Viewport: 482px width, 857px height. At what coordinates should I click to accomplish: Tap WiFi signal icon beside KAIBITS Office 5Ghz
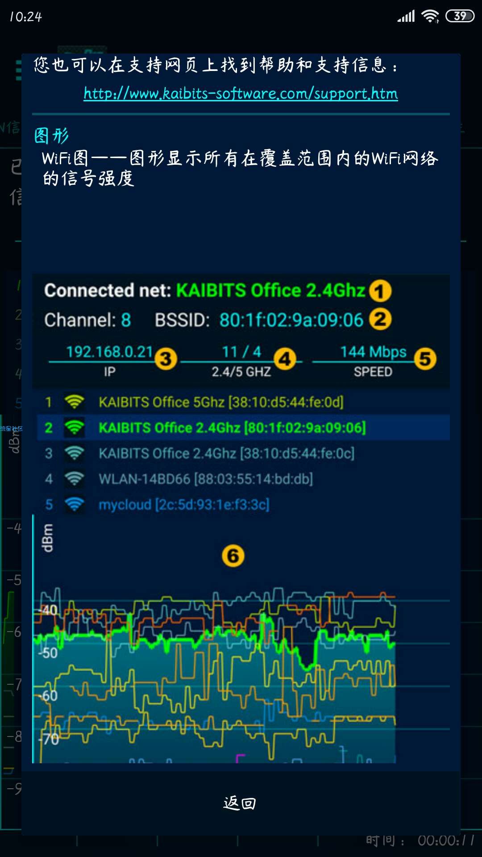point(74,402)
